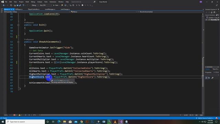The height and width of the screenshot is (124, 220).
Task: Click the warnings count indicator
Action: pyautogui.click(x=20, y=115)
